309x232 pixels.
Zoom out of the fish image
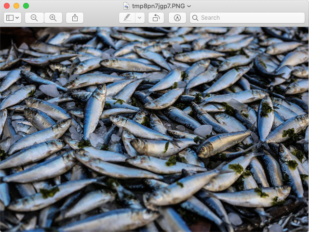click(x=34, y=18)
